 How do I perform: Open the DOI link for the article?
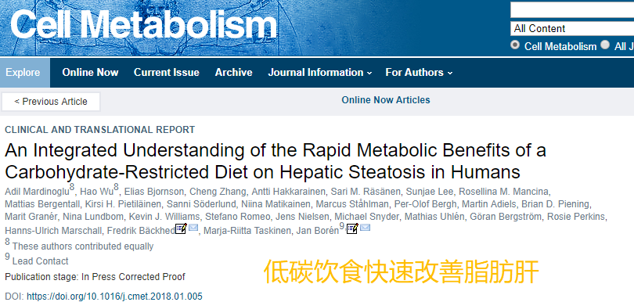[x=114, y=297]
